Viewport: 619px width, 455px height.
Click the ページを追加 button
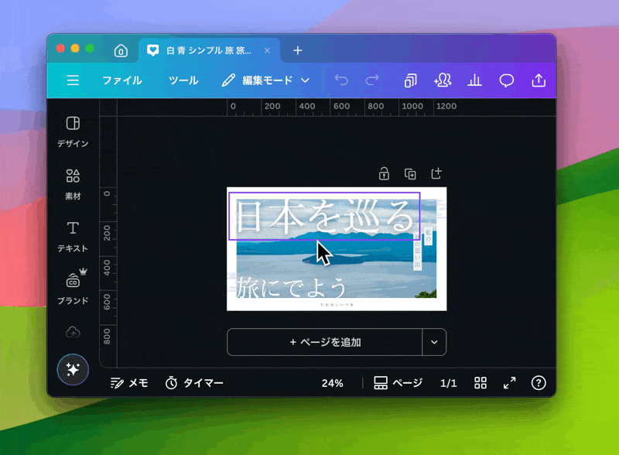click(x=325, y=342)
